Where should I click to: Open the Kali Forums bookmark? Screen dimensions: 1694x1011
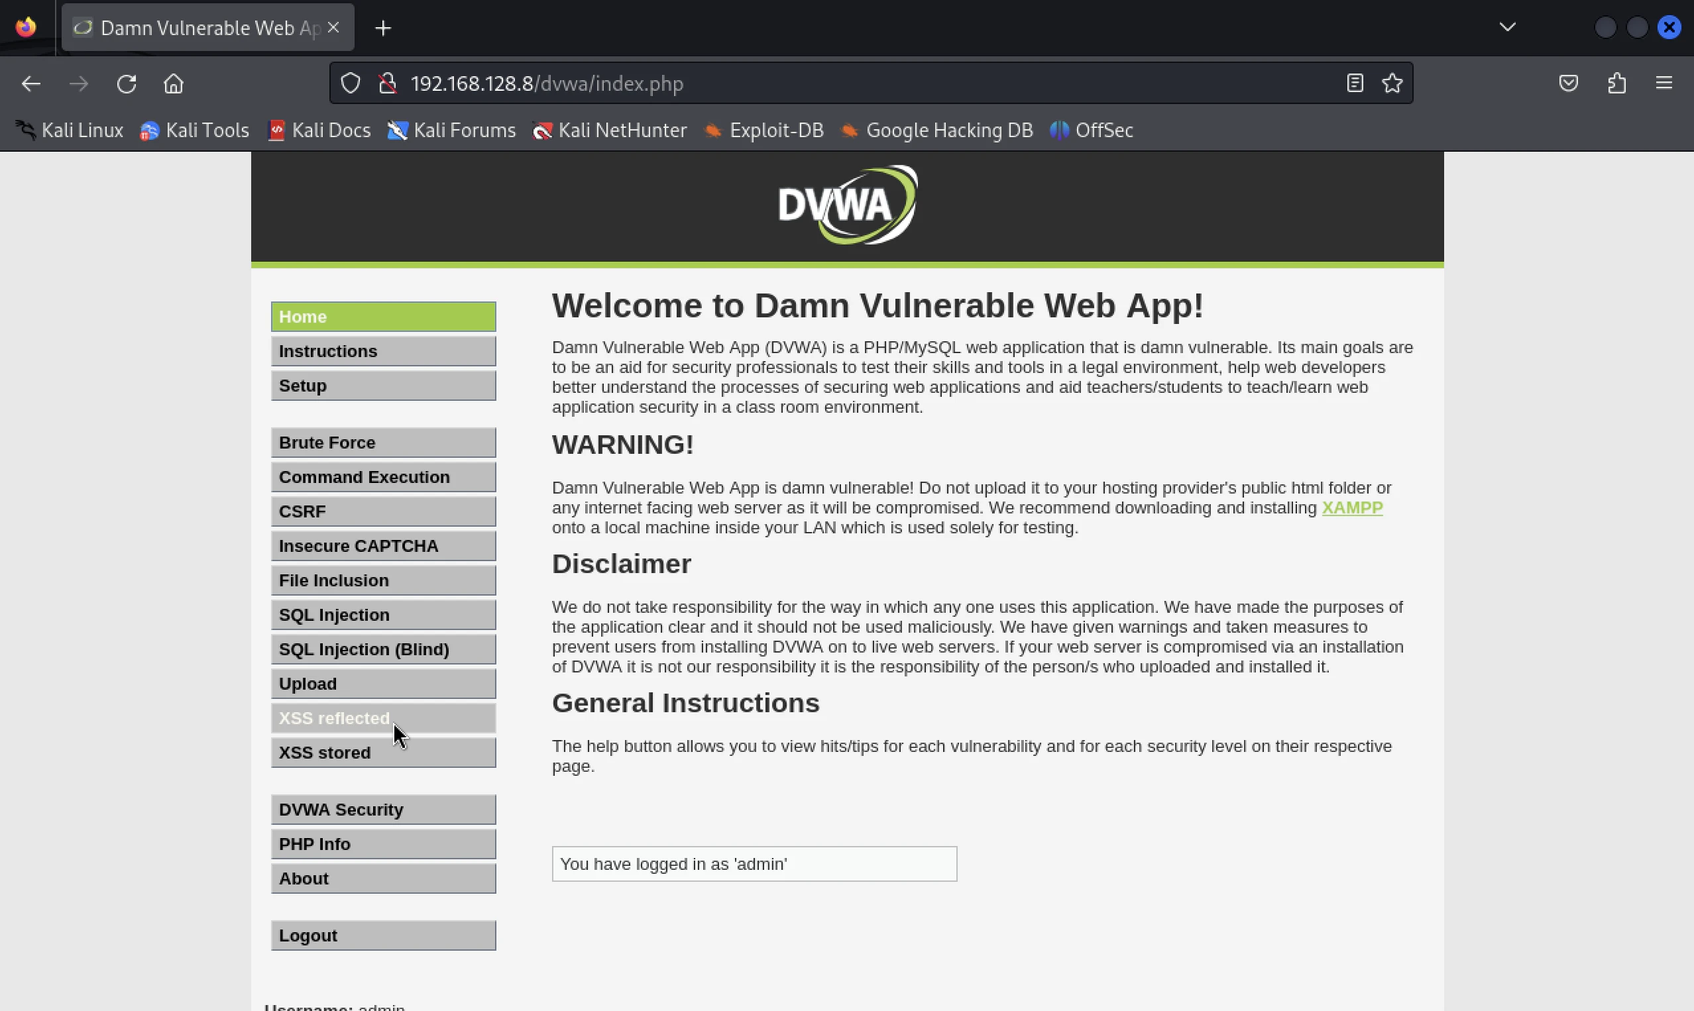451,130
